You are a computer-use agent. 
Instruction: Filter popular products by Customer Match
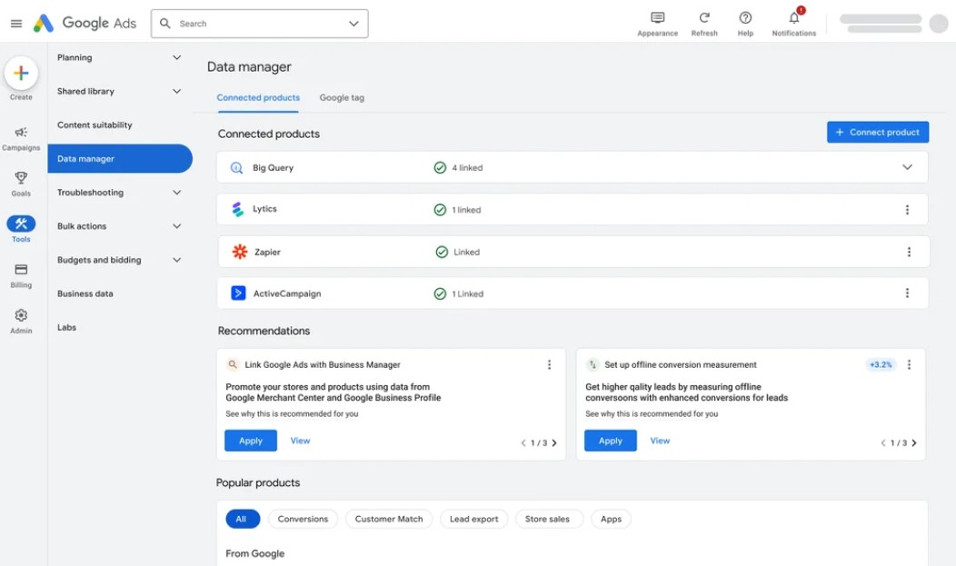click(389, 519)
